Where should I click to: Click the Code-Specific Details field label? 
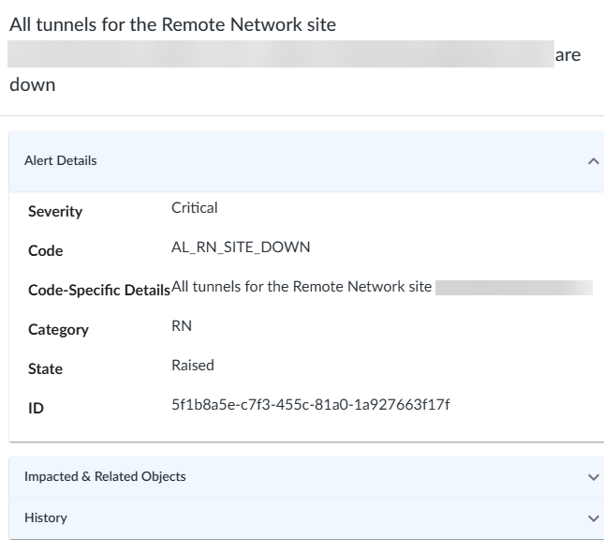pyautogui.click(x=99, y=291)
